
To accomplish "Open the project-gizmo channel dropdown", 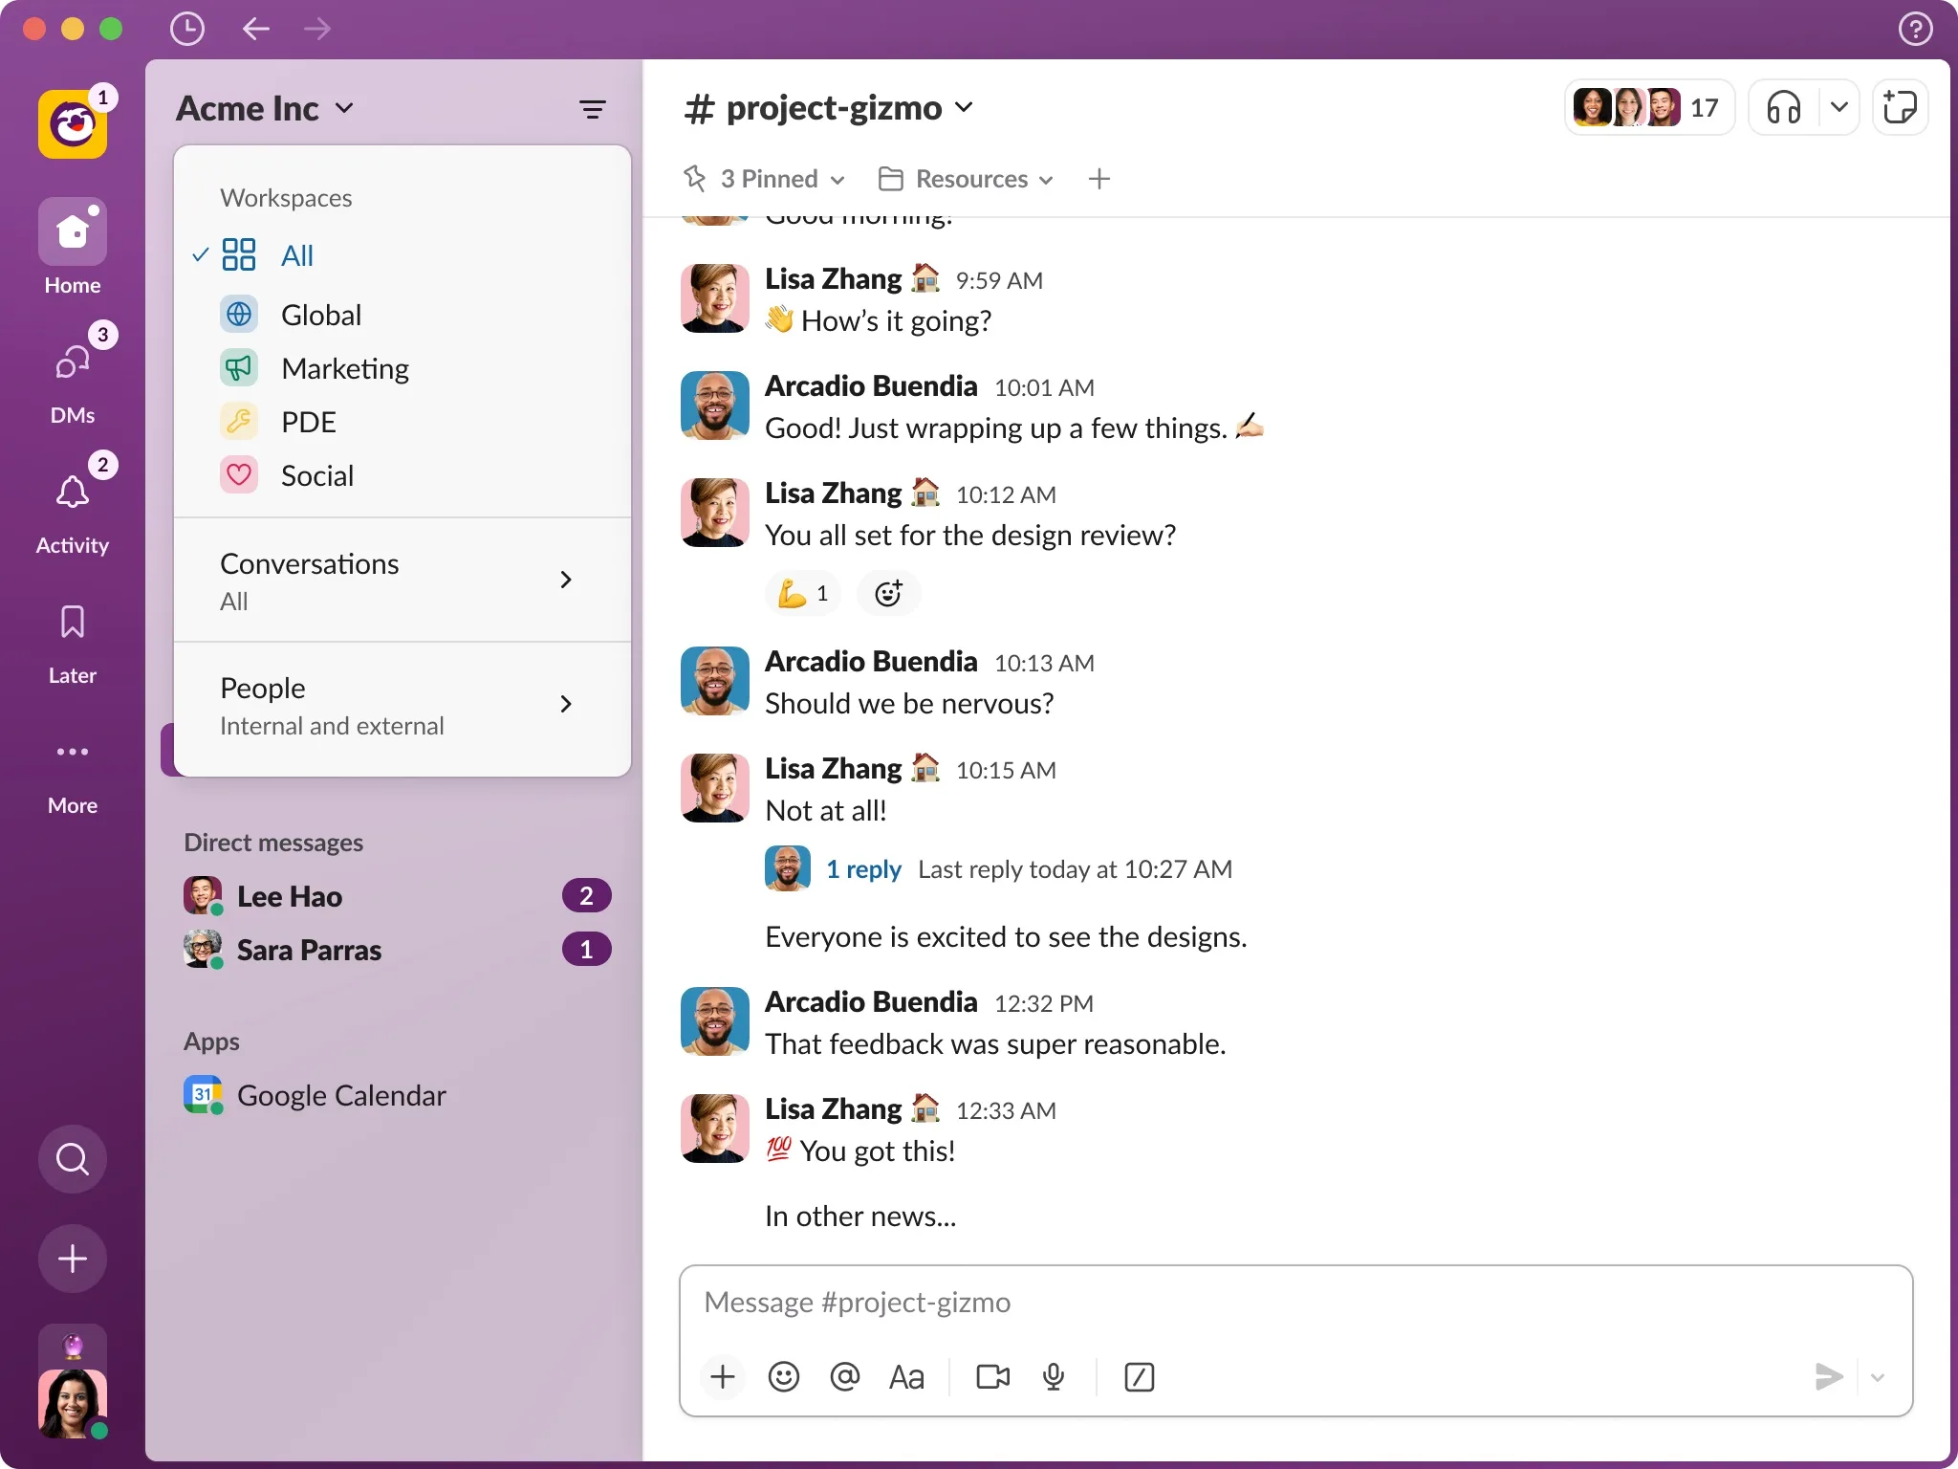I will (x=965, y=106).
